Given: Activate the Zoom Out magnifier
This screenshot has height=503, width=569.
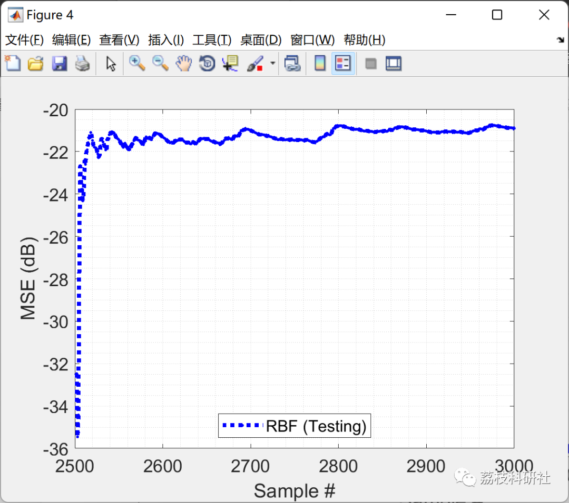Looking at the screenshot, I should (160, 64).
